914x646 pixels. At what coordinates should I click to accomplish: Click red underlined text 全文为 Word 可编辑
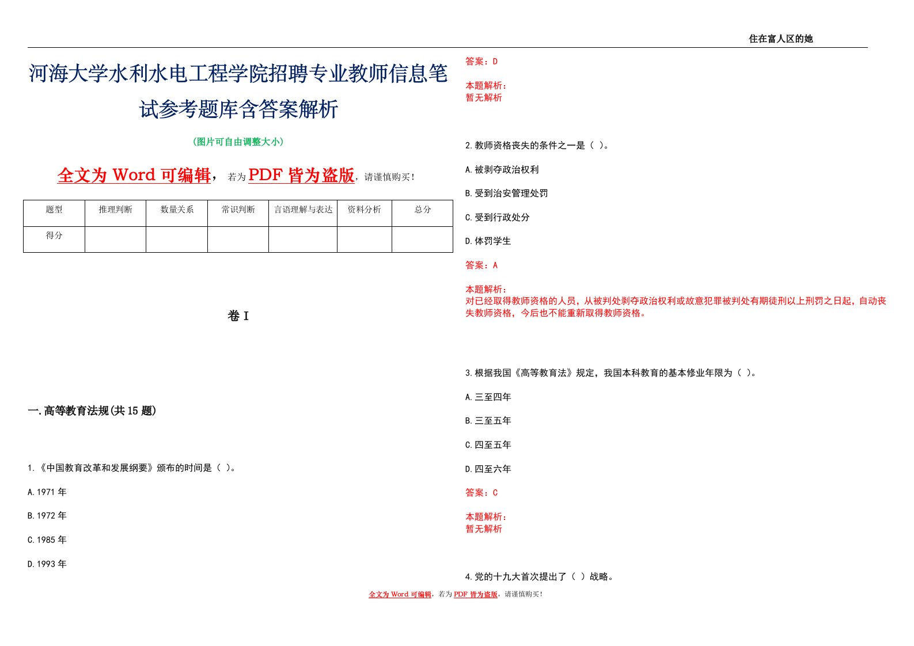134,175
